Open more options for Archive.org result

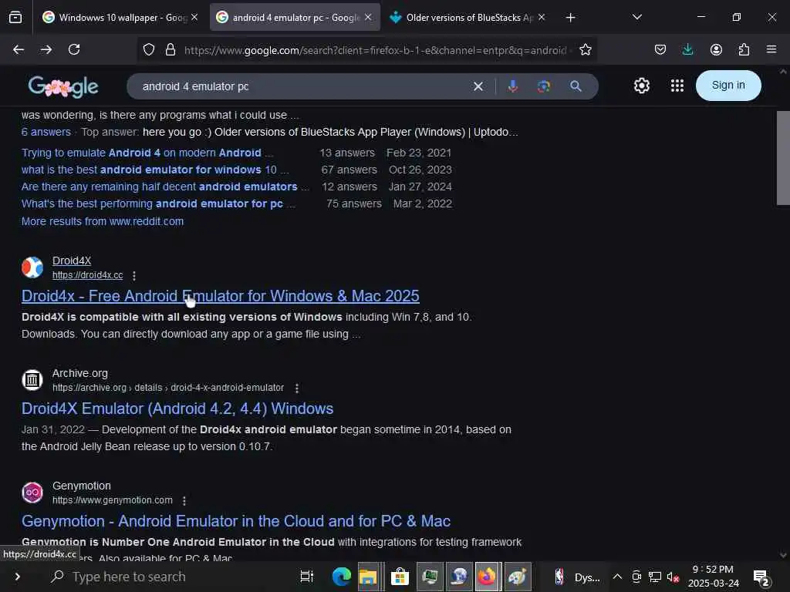[x=297, y=388]
